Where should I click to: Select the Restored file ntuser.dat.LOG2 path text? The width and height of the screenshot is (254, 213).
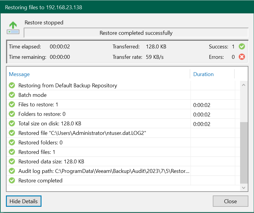(82, 133)
